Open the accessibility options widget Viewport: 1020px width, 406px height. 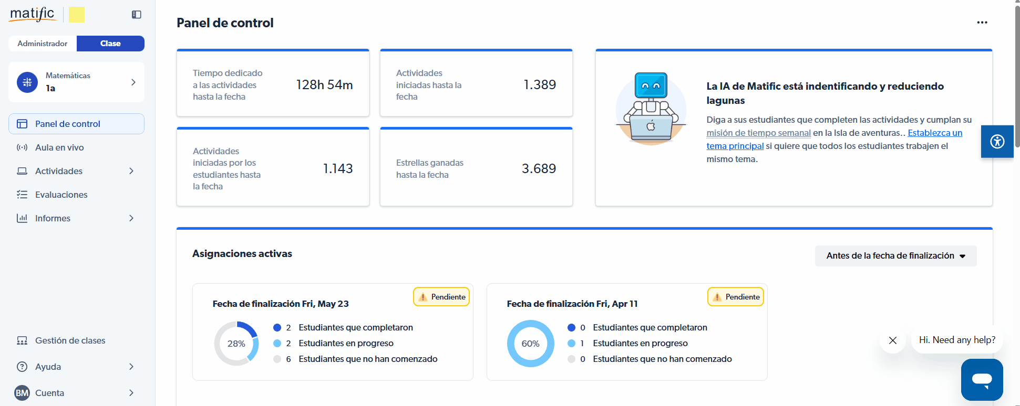[x=997, y=141]
